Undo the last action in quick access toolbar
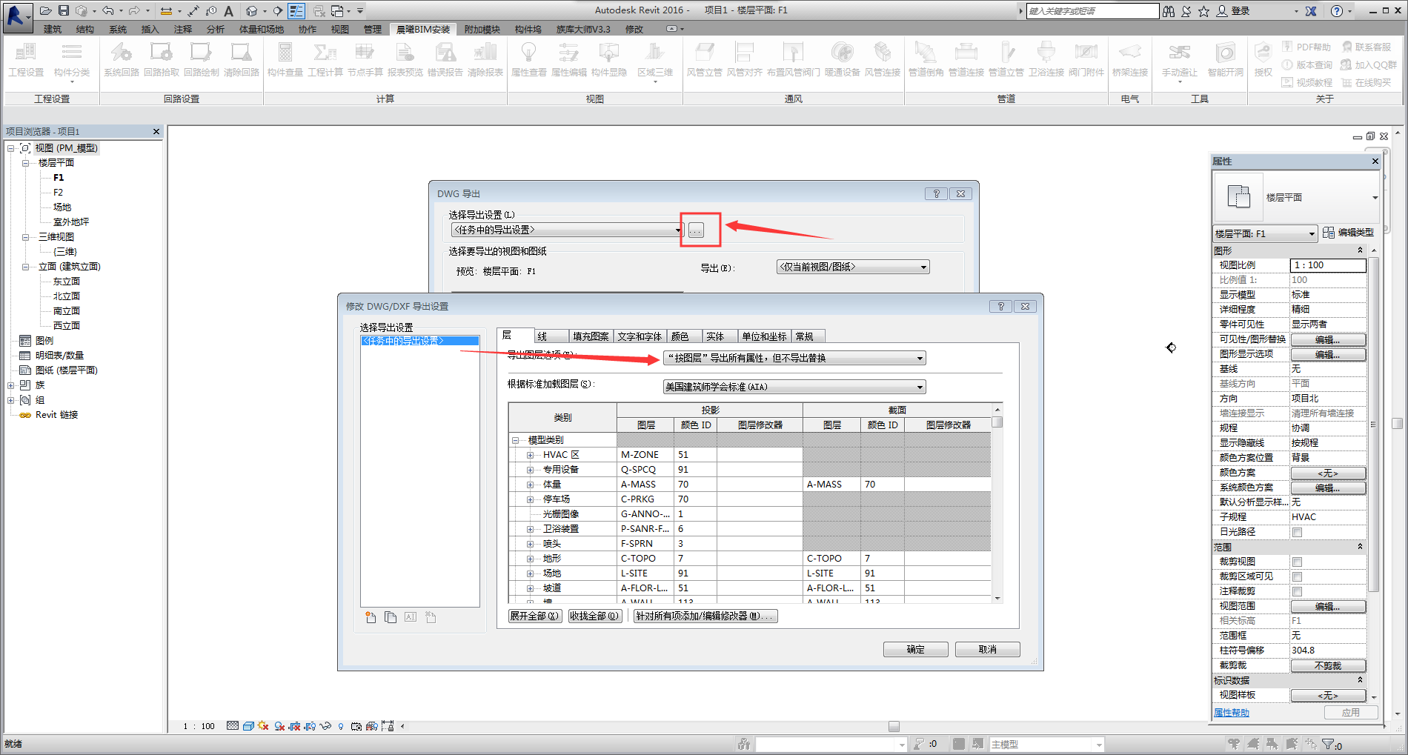Image resolution: width=1408 pixels, height=755 pixels. click(108, 10)
